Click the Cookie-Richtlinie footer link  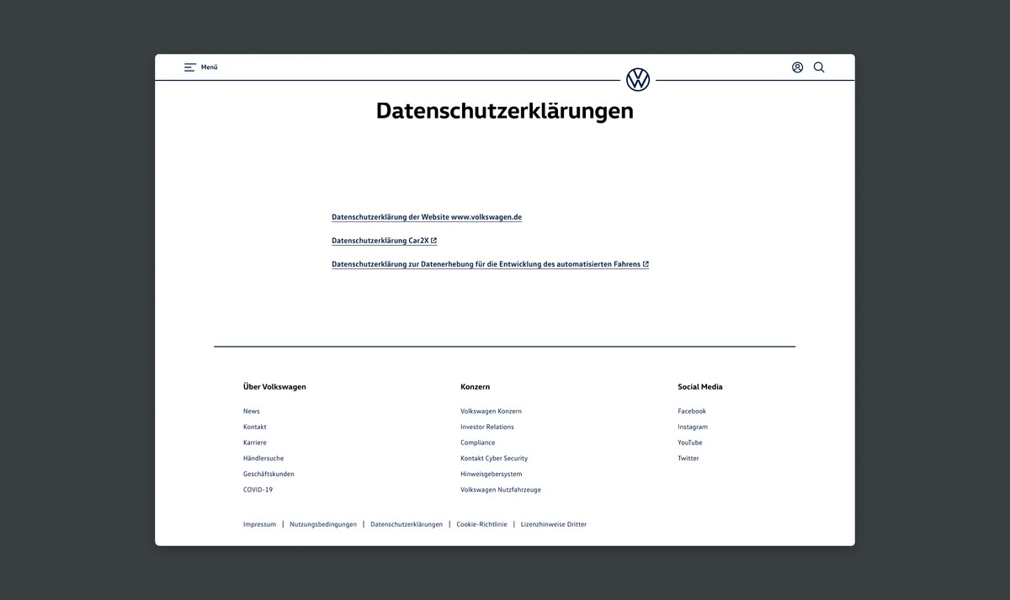481,523
